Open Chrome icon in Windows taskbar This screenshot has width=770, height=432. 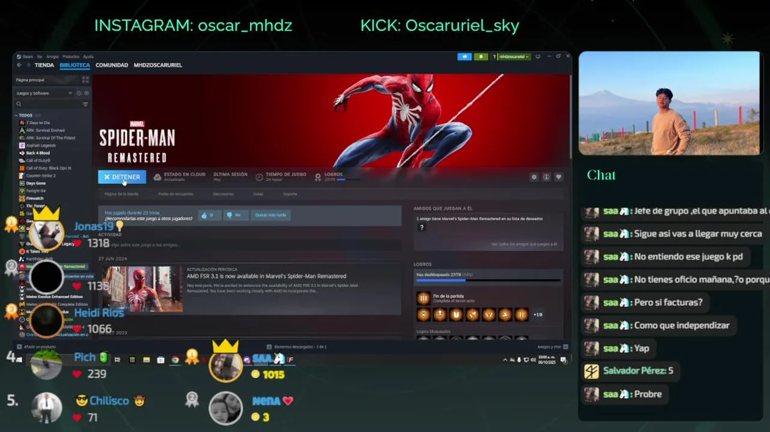click(175, 360)
